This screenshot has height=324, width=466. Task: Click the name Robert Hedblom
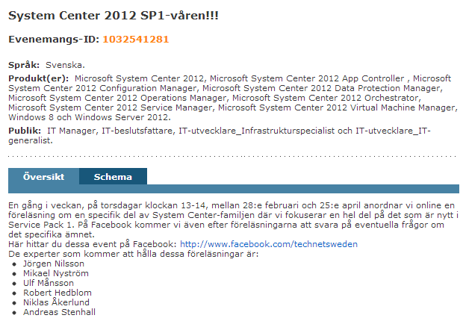click(55, 293)
